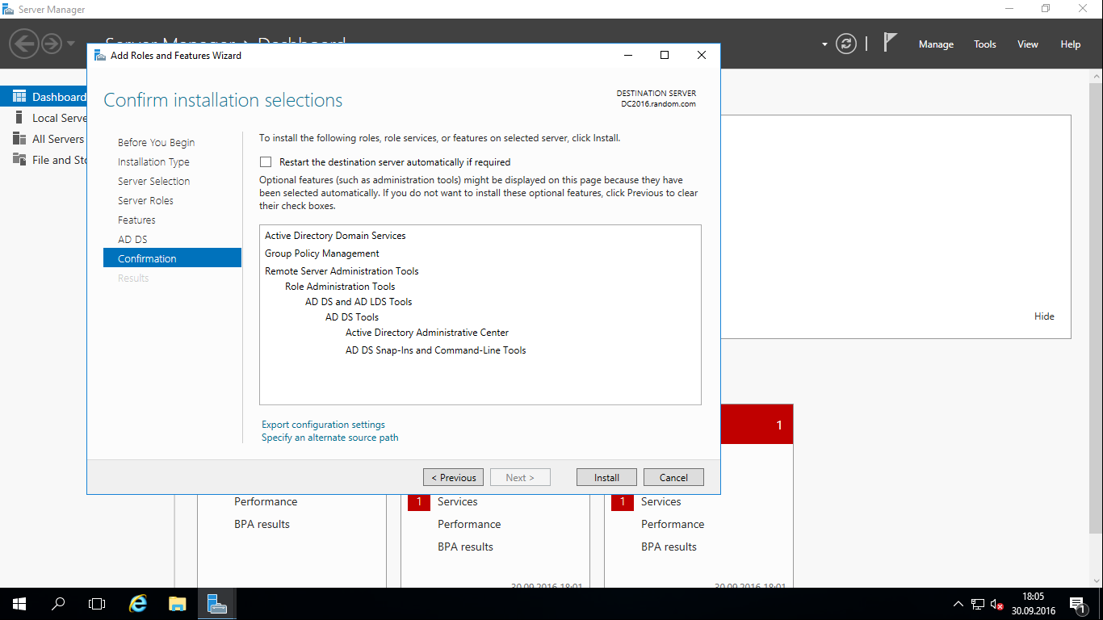Viewport: 1103px width, 620px height.
Task: Click AD DS and AD LDS Tools entry
Action: [x=359, y=302]
